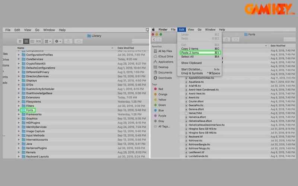Image resolution: width=298 pixels, height=186 pixels.
Task: Expand the Fonts folder disclosure triangle
Action: point(19,110)
